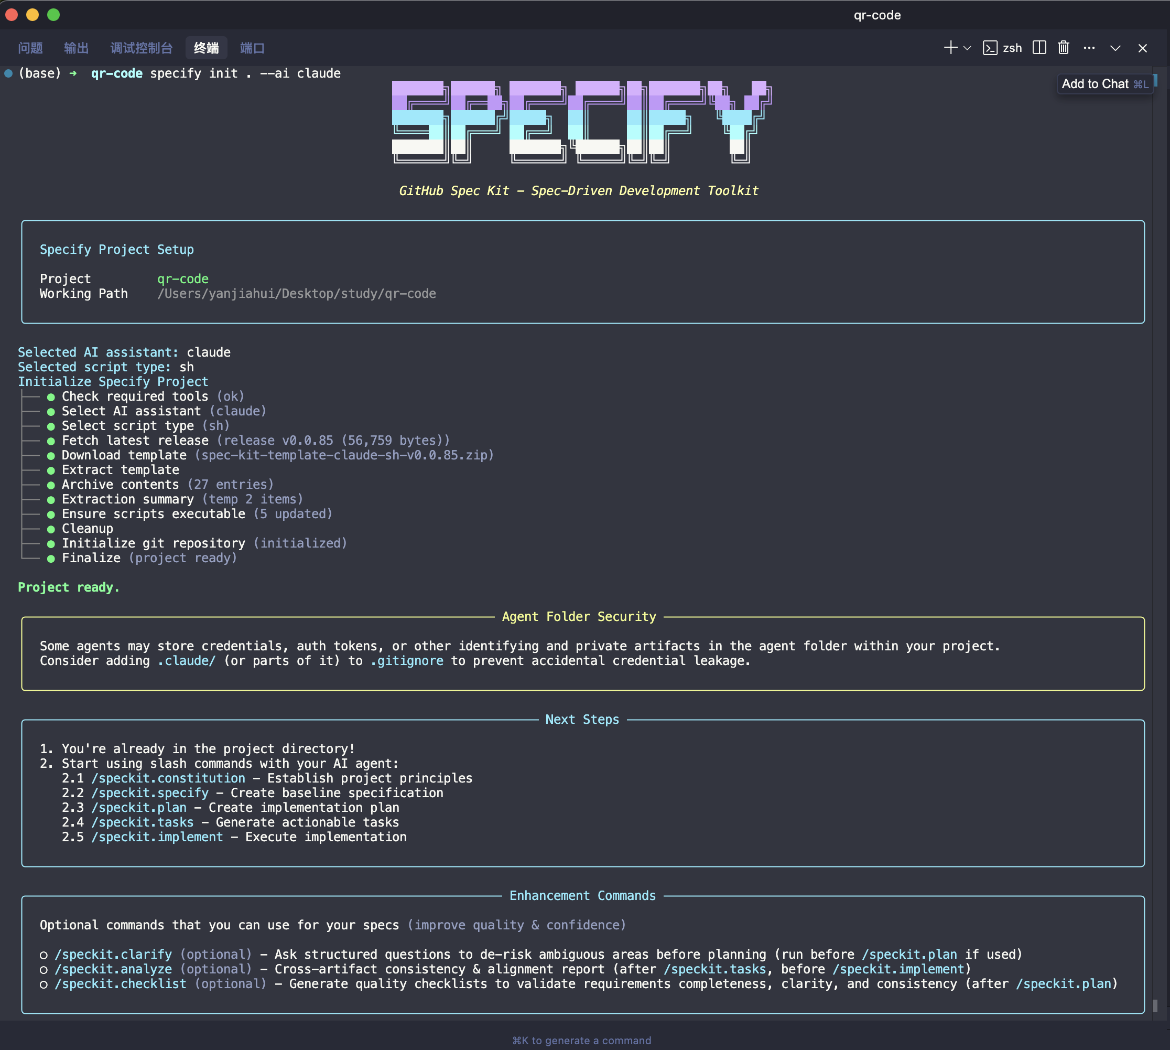1170x1050 pixels.
Task: Switch to the 问题 tab
Action: (x=30, y=48)
